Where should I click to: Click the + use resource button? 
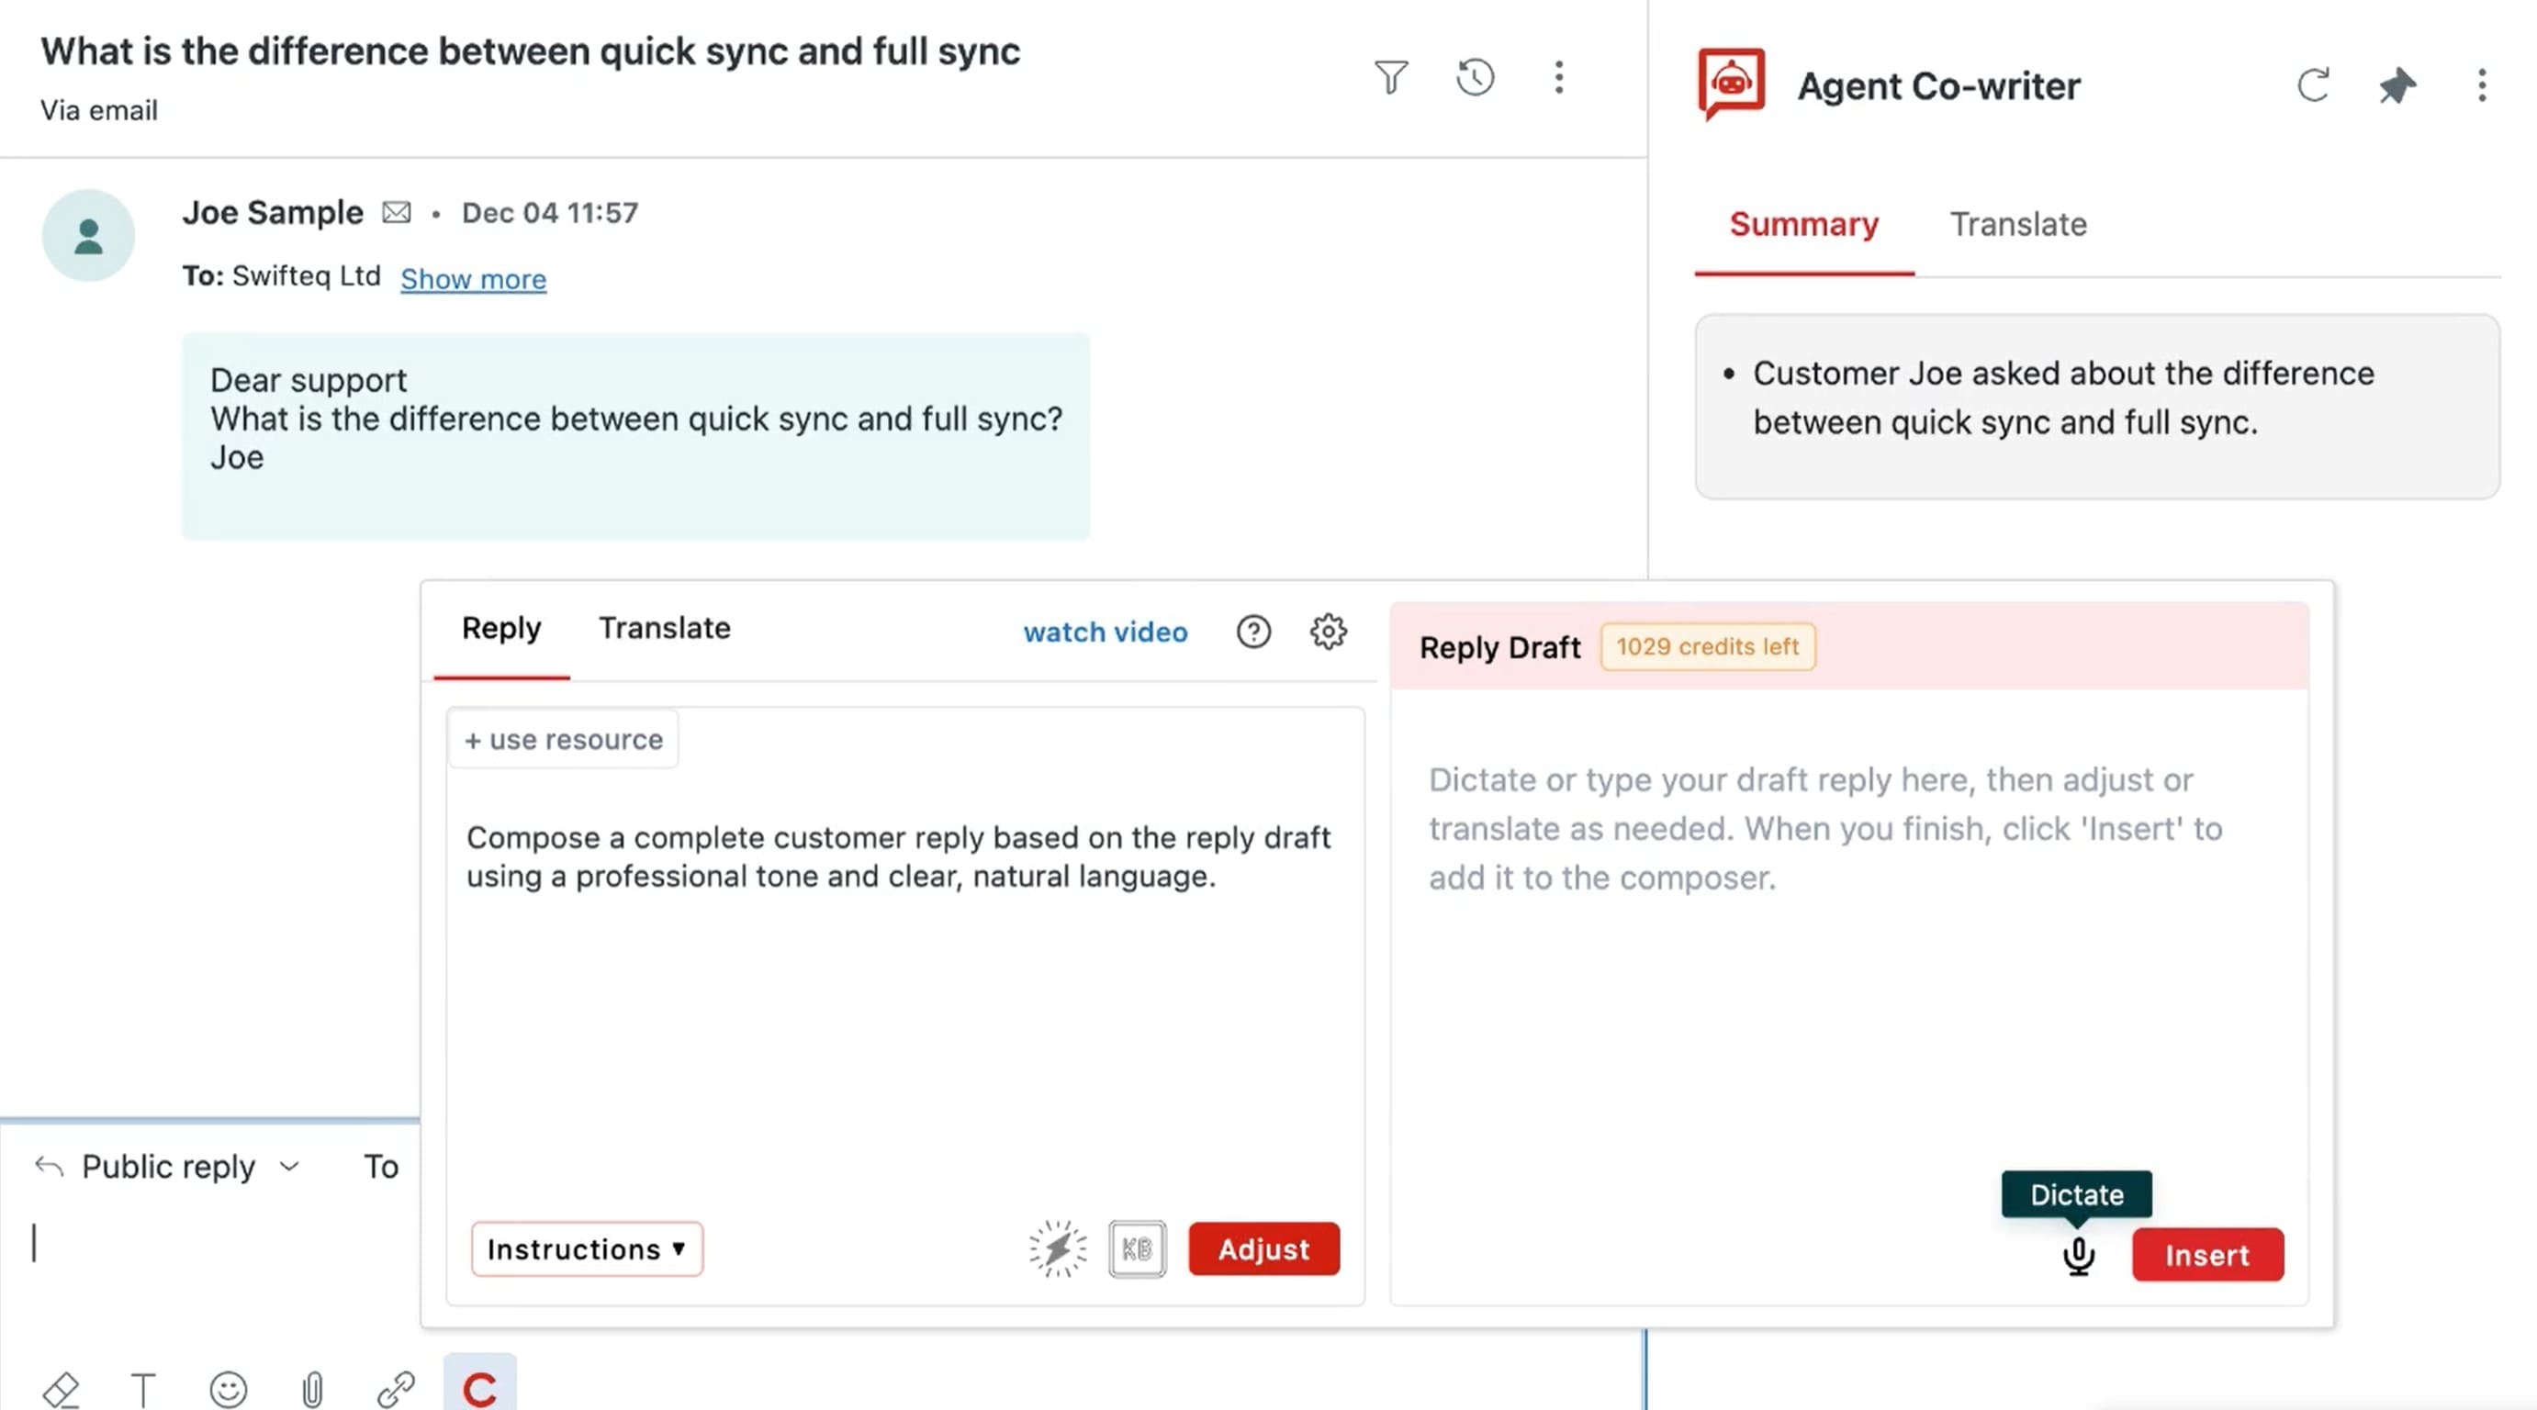tap(564, 740)
